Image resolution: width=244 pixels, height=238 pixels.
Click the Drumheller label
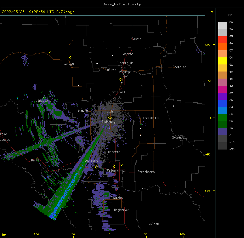tap(181, 138)
